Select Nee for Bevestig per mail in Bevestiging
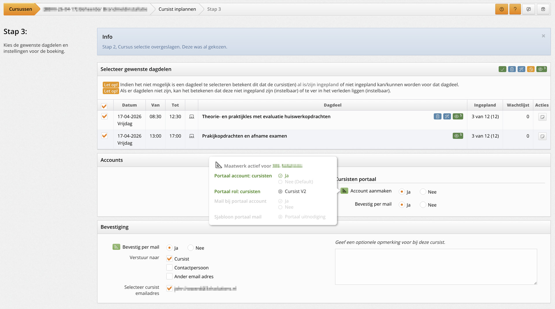The height and width of the screenshot is (309, 555). point(190,248)
